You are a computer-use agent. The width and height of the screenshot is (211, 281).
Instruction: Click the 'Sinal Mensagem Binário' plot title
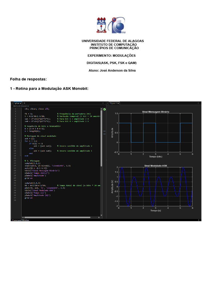click(156, 112)
